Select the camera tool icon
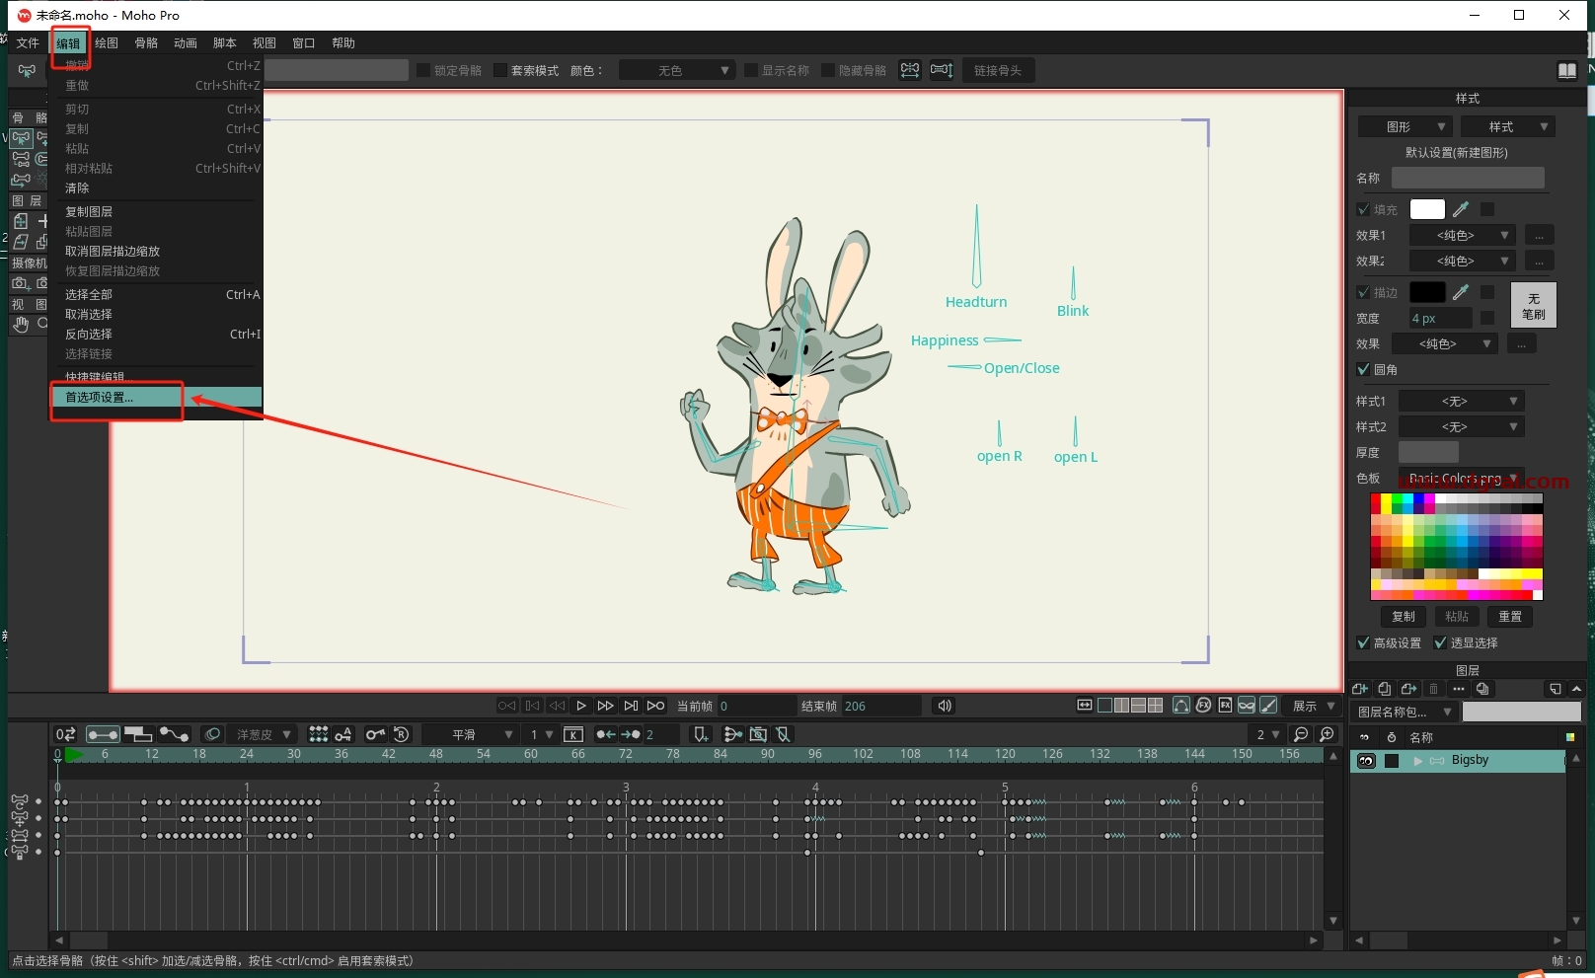This screenshot has height=978, width=1595. click(21, 283)
